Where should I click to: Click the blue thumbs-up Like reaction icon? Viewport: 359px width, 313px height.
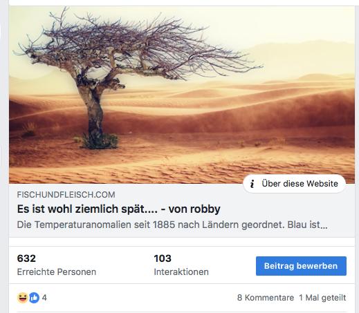(x=34, y=298)
